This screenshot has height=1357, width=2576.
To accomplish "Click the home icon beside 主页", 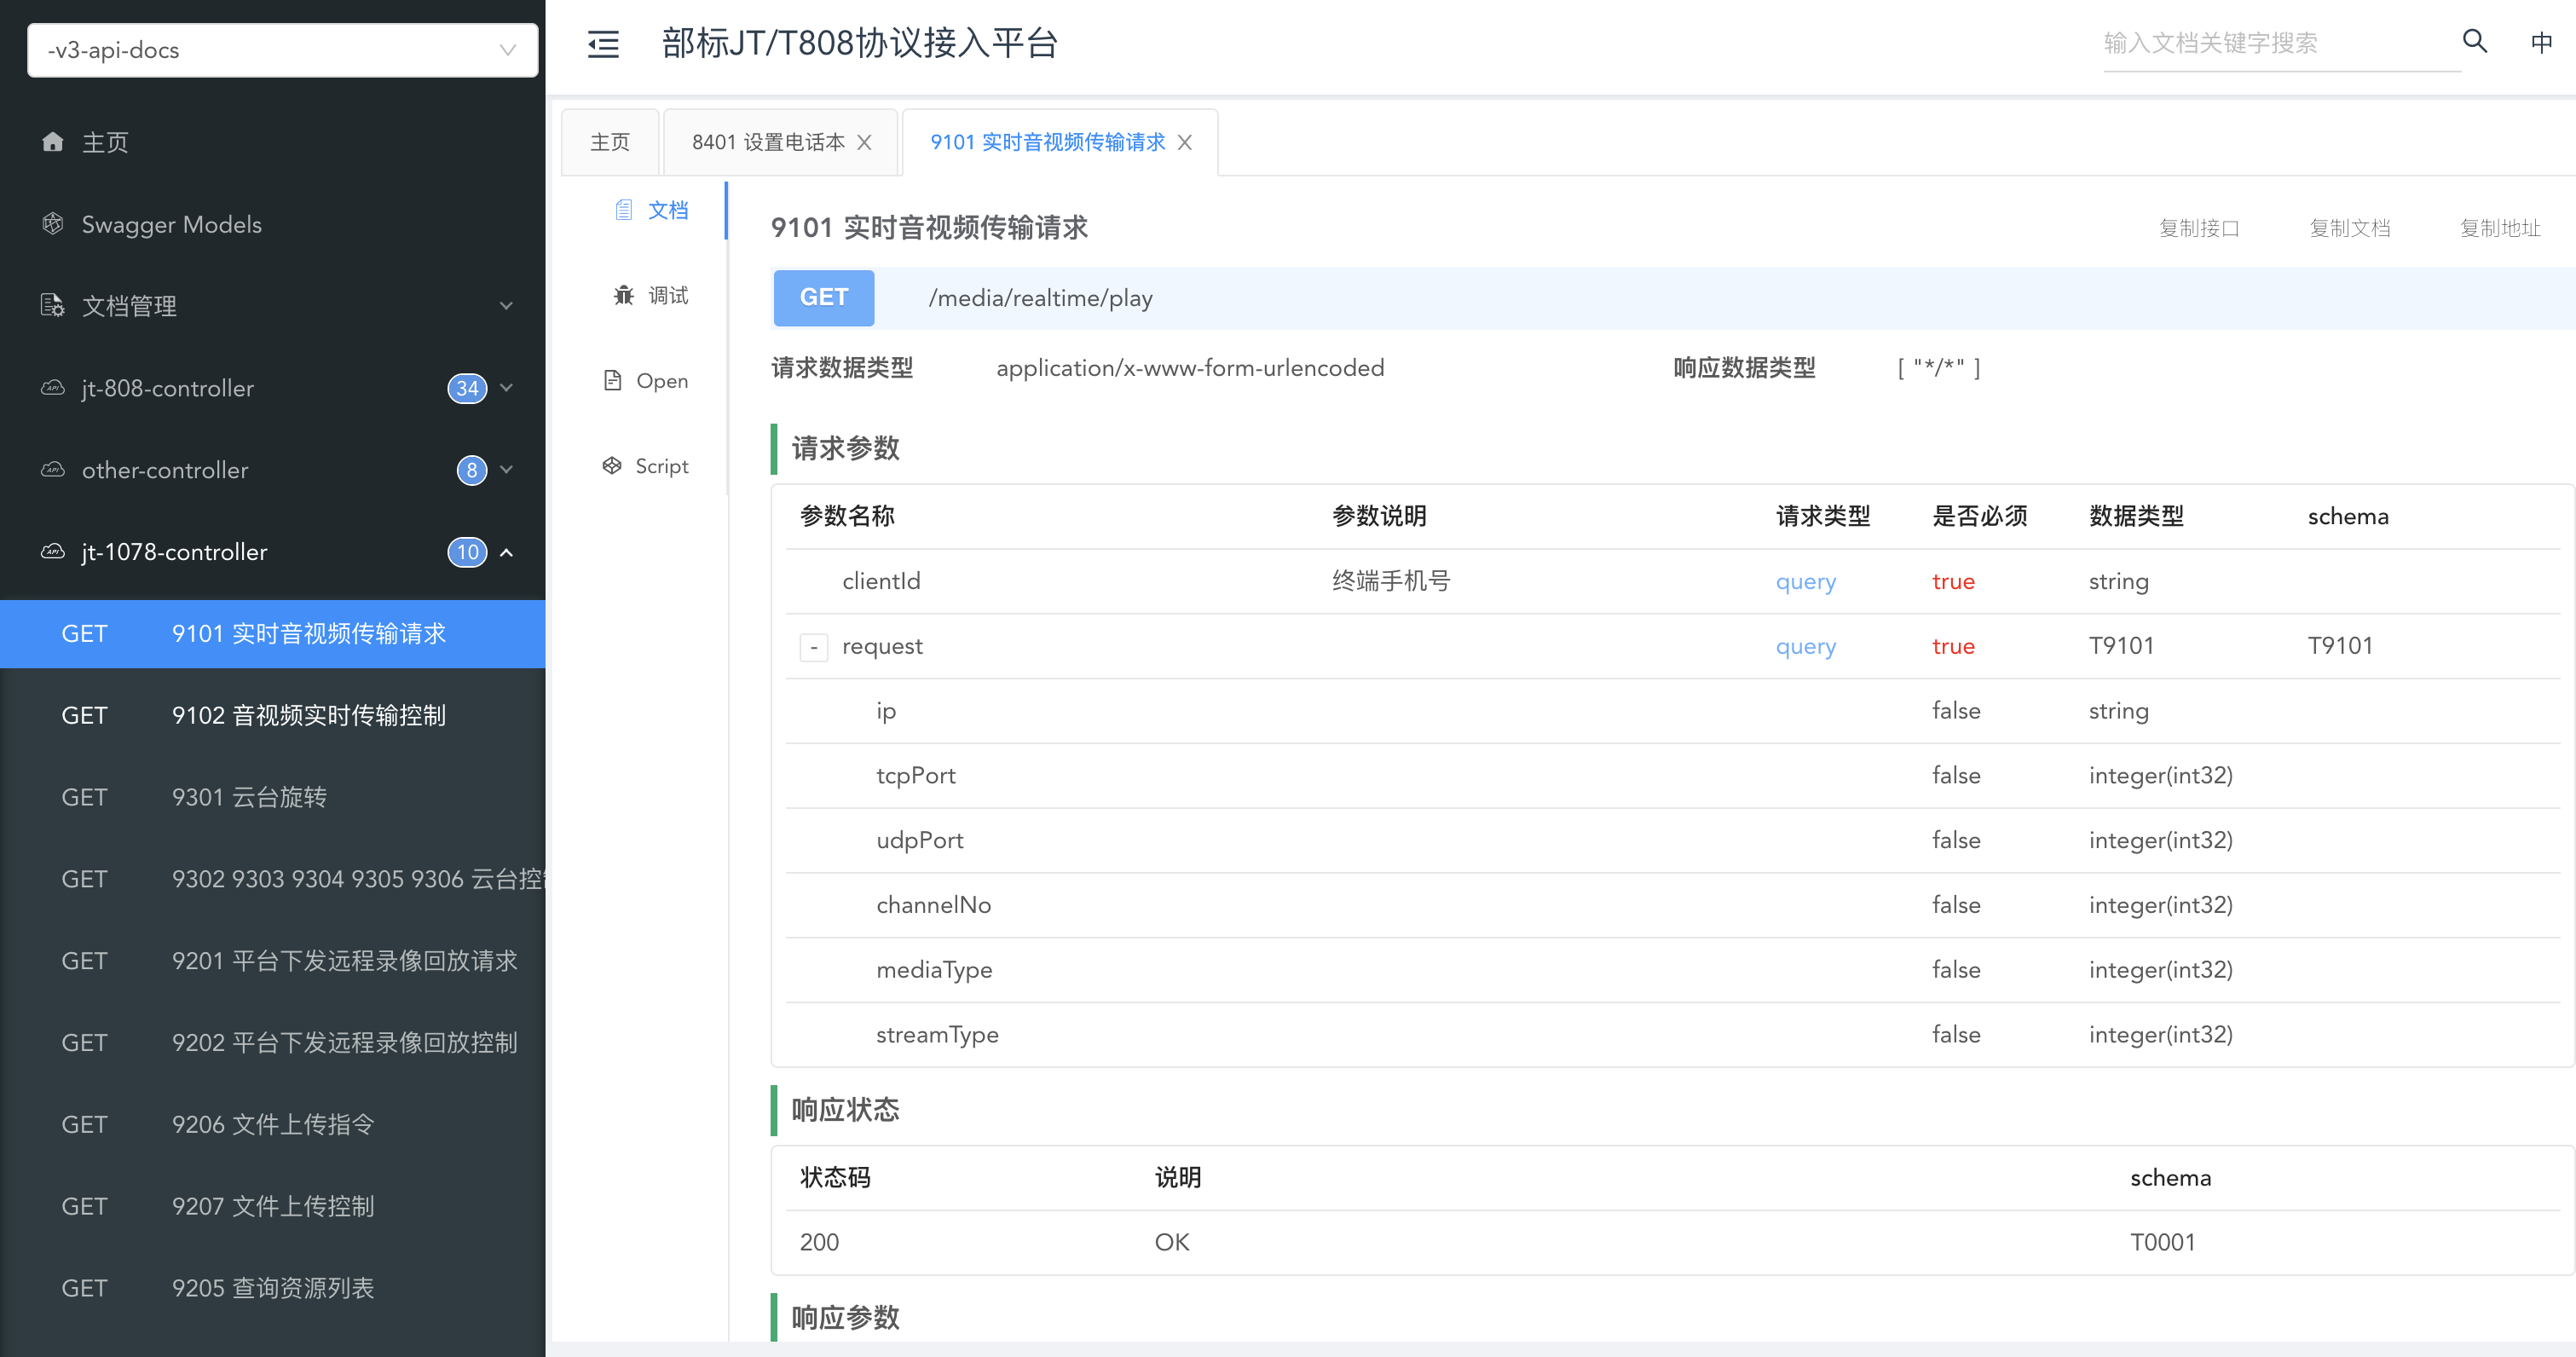I will (53, 142).
